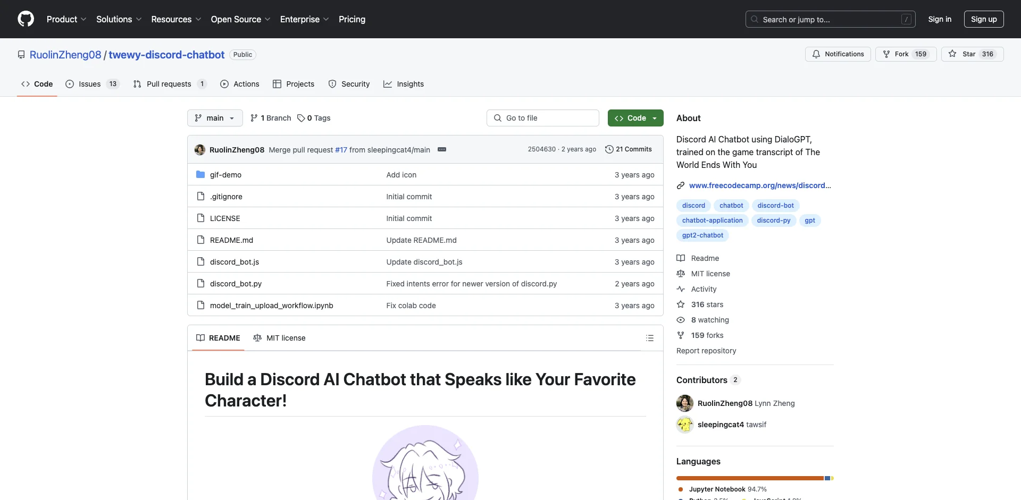Click the discord_bot.js file icon

(200, 261)
